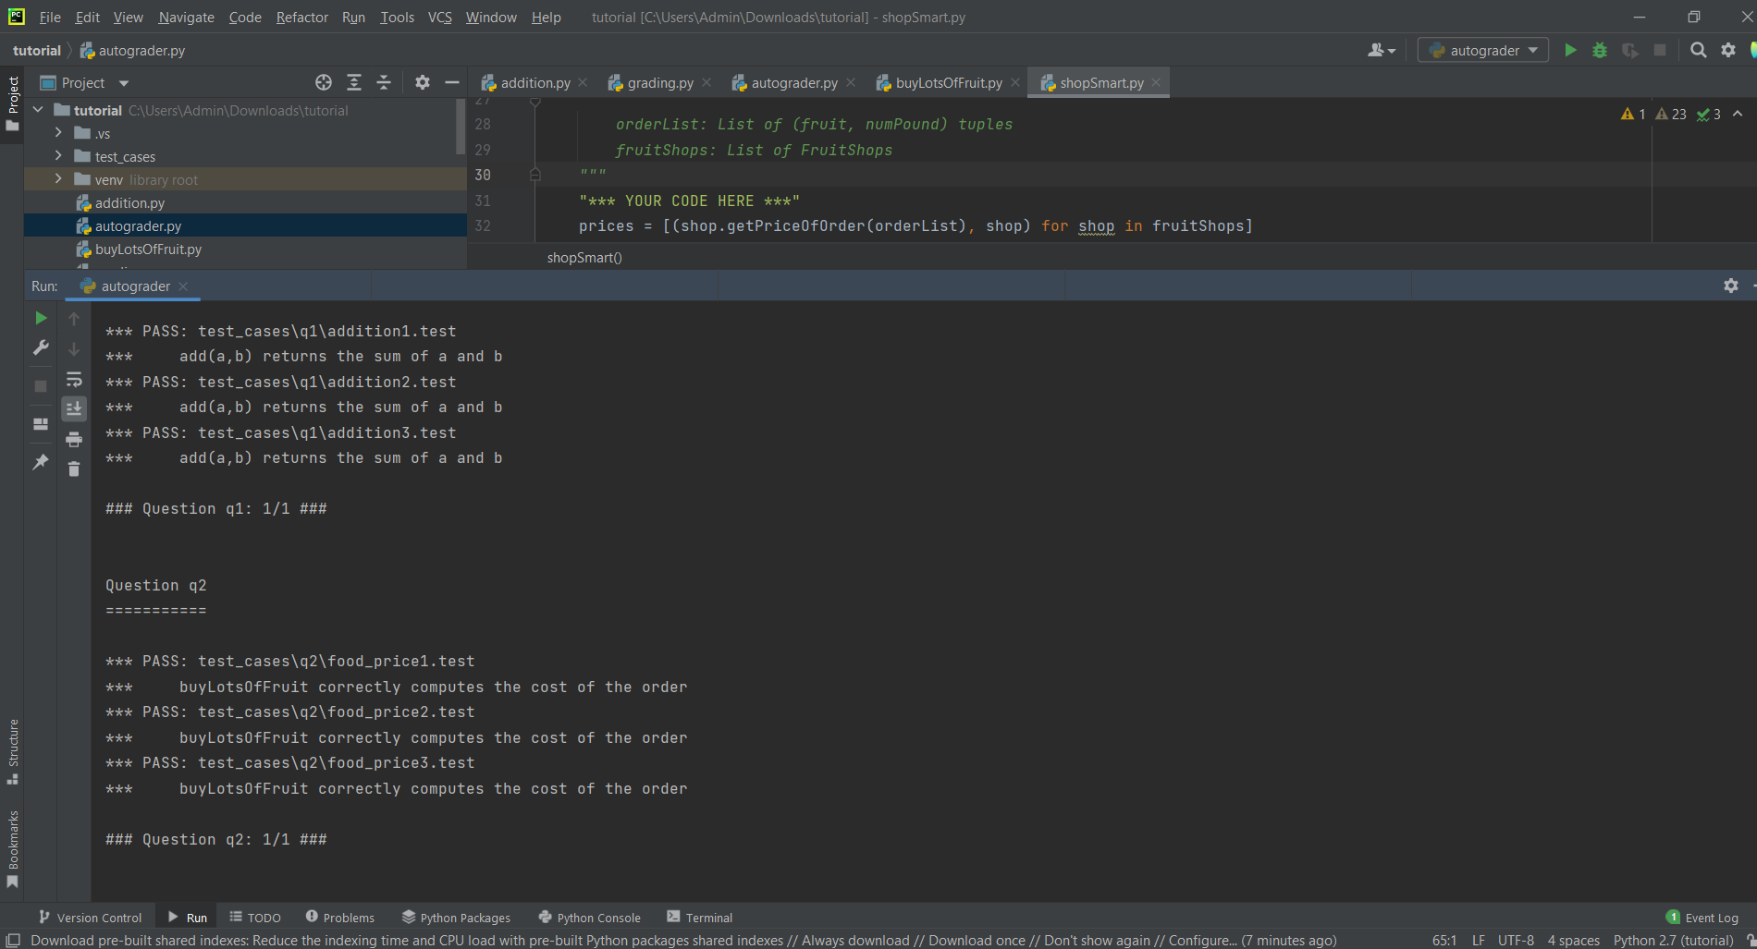Expand the venv library root folder
The height and width of the screenshot is (949, 1757).
(x=58, y=179)
